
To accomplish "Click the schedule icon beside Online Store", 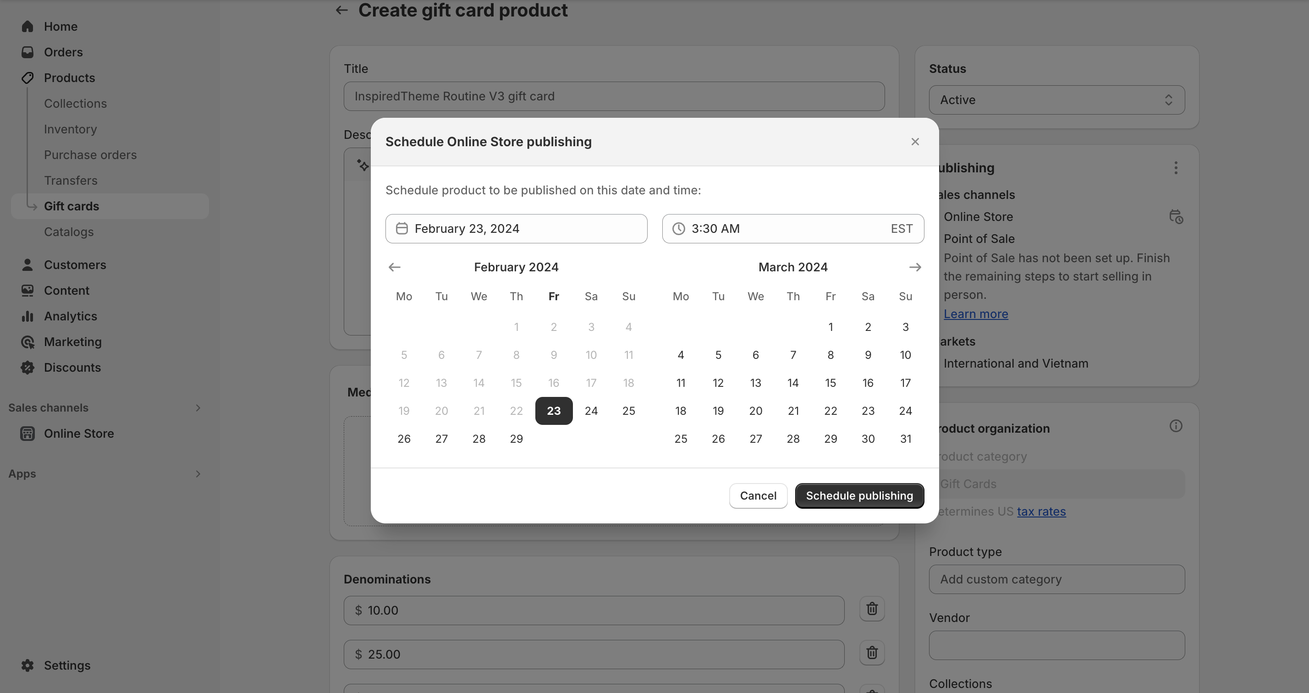I will (x=1175, y=217).
